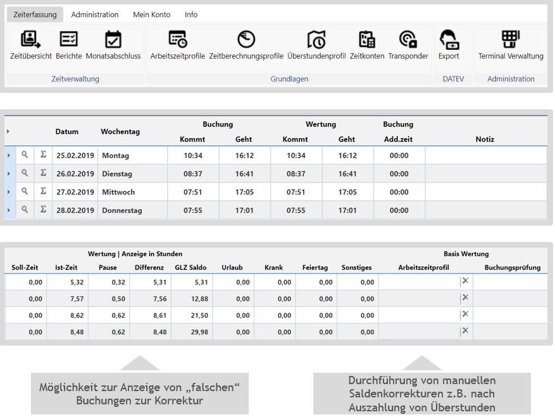This screenshot has height=417, width=555.
Task: Open the Info tab
Action: (x=191, y=15)
